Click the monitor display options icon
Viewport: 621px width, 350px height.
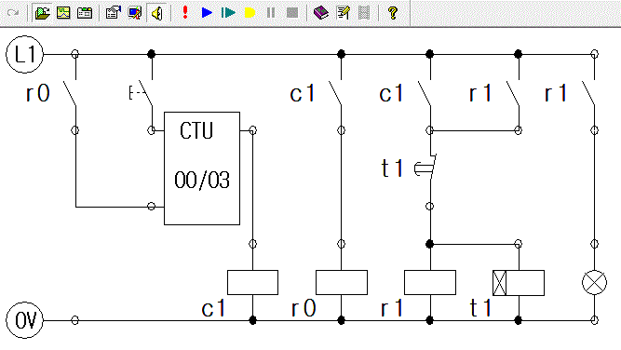click(x=135, y=13)
